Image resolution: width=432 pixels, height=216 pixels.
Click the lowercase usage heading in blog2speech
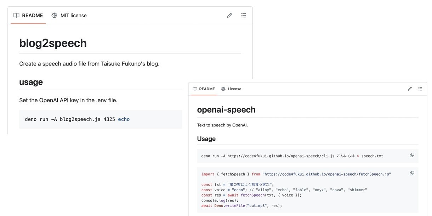click(31, 82)
